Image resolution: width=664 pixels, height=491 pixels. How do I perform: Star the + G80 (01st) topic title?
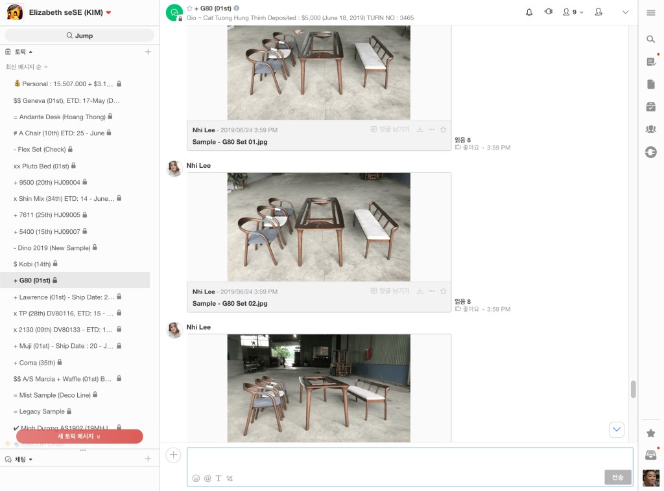pyautogui.click(x=189, y=8)
